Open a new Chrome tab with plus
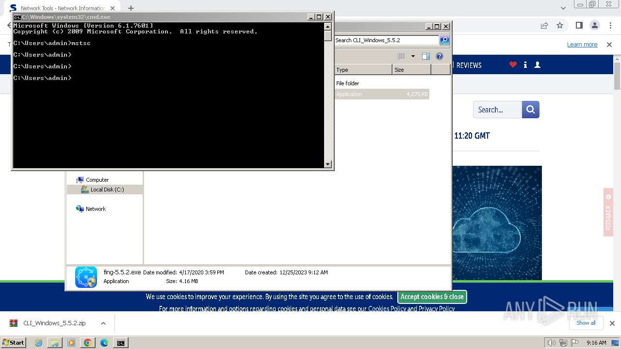Image resolution: width=621 pixels, height=349 pixels. point(131,8)
